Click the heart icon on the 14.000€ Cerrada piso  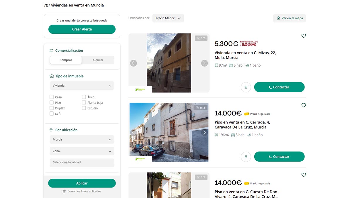tap(303, 105)
